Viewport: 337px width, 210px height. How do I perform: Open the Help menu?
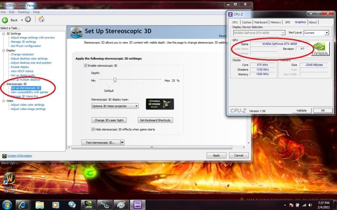click(x=36, y=12)
